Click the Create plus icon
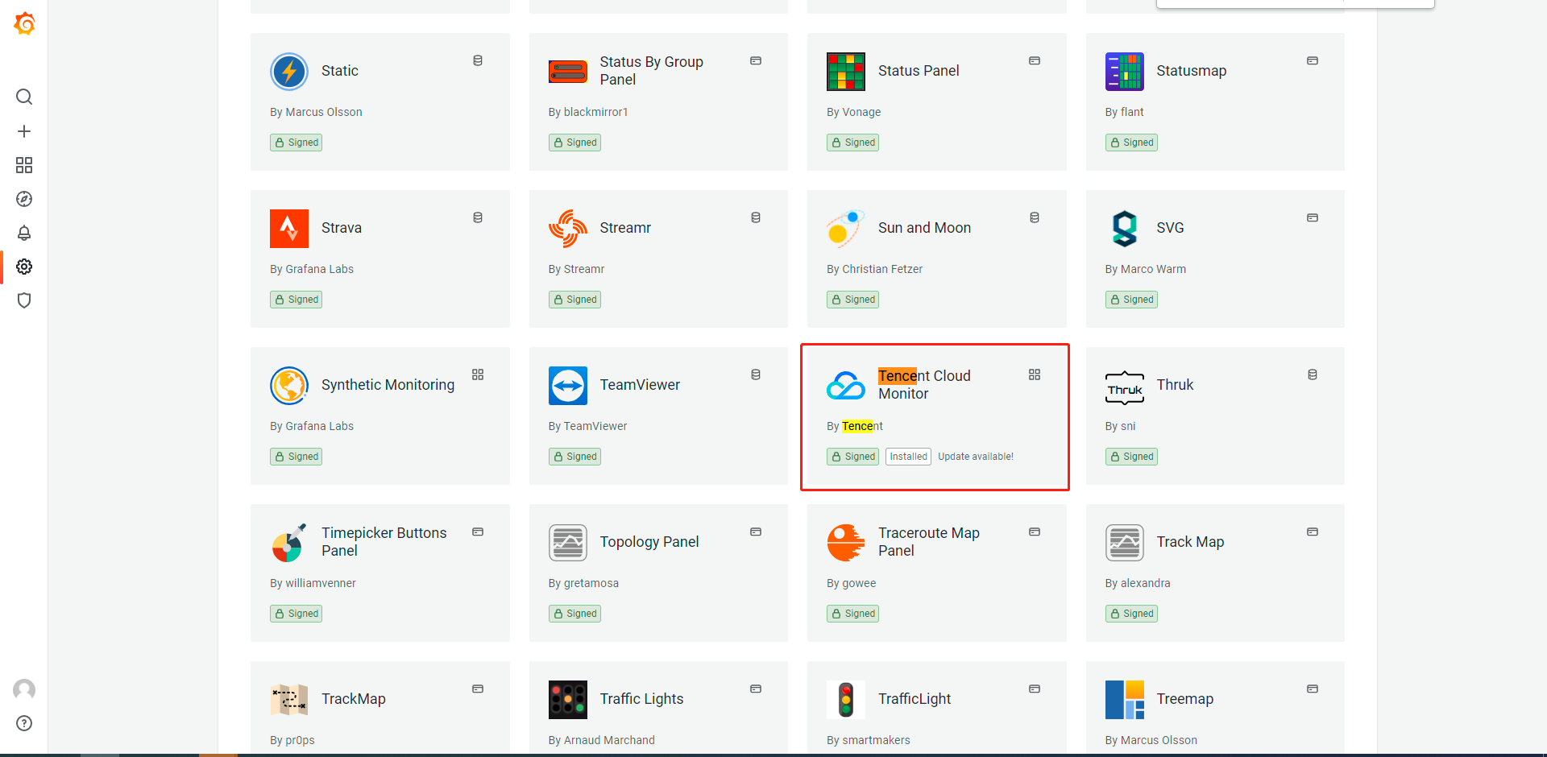This screenshot has width=1547, height=757. [24, 131]
